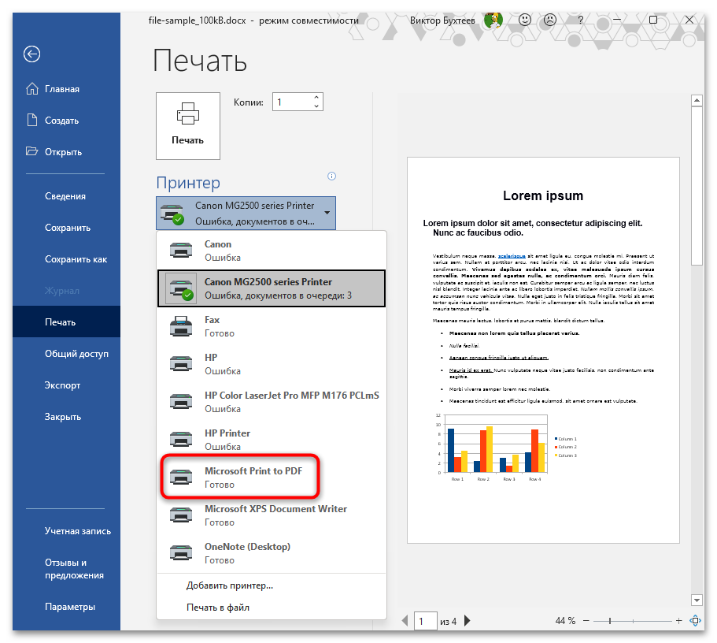Click Добавить принтер... to add a printer
Screen dimensions: 717x643
tap(230, 585)
